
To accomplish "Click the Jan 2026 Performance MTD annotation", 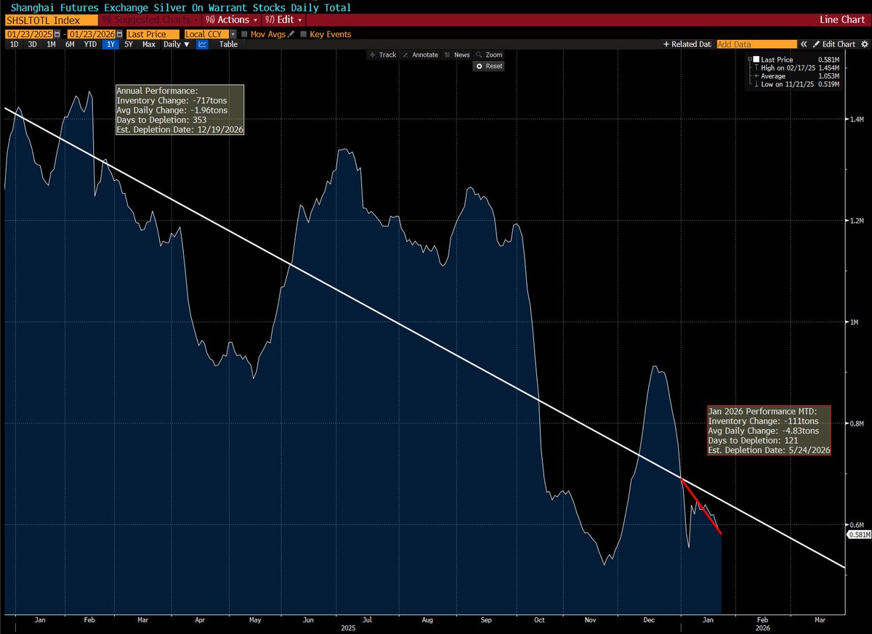I will pos(769,431).
